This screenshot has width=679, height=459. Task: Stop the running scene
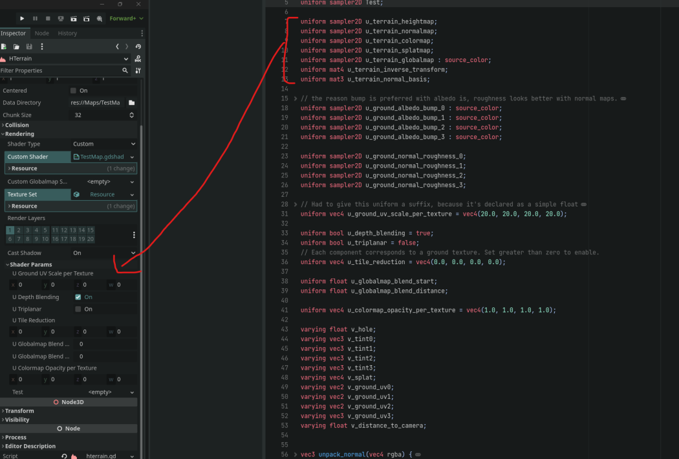click(48, 18)
